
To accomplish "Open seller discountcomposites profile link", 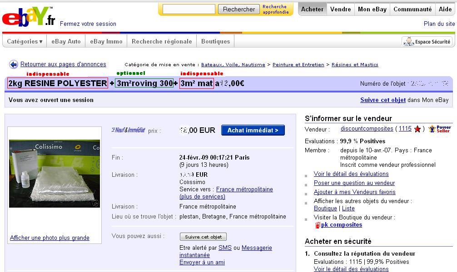I will click(367, 129).
